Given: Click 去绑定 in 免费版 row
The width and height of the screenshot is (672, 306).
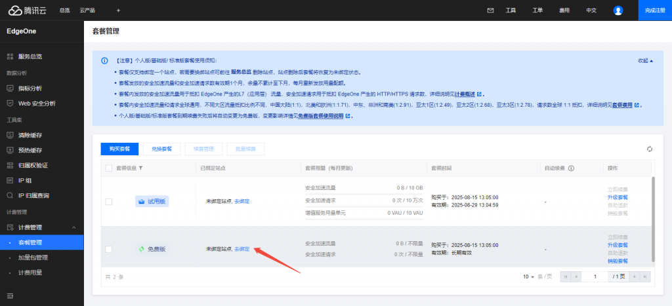Looking at the screenshot, I should [x=241, y=248].
